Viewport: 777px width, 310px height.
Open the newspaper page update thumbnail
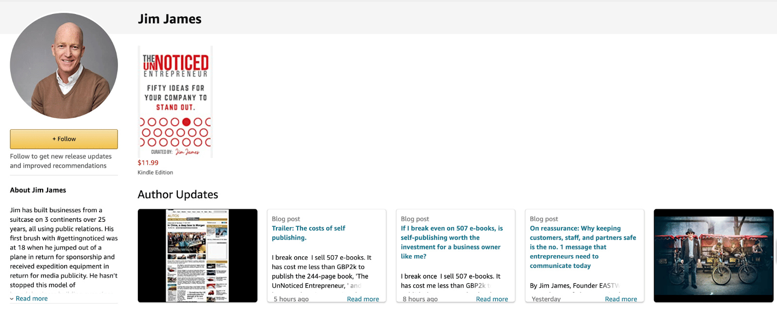[x=198, y=255]
